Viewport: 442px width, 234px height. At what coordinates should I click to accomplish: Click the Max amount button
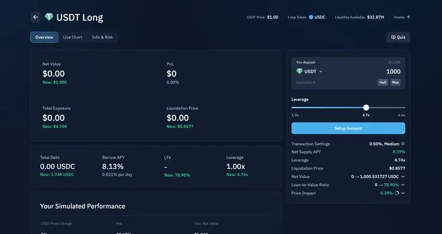[395, 82]
